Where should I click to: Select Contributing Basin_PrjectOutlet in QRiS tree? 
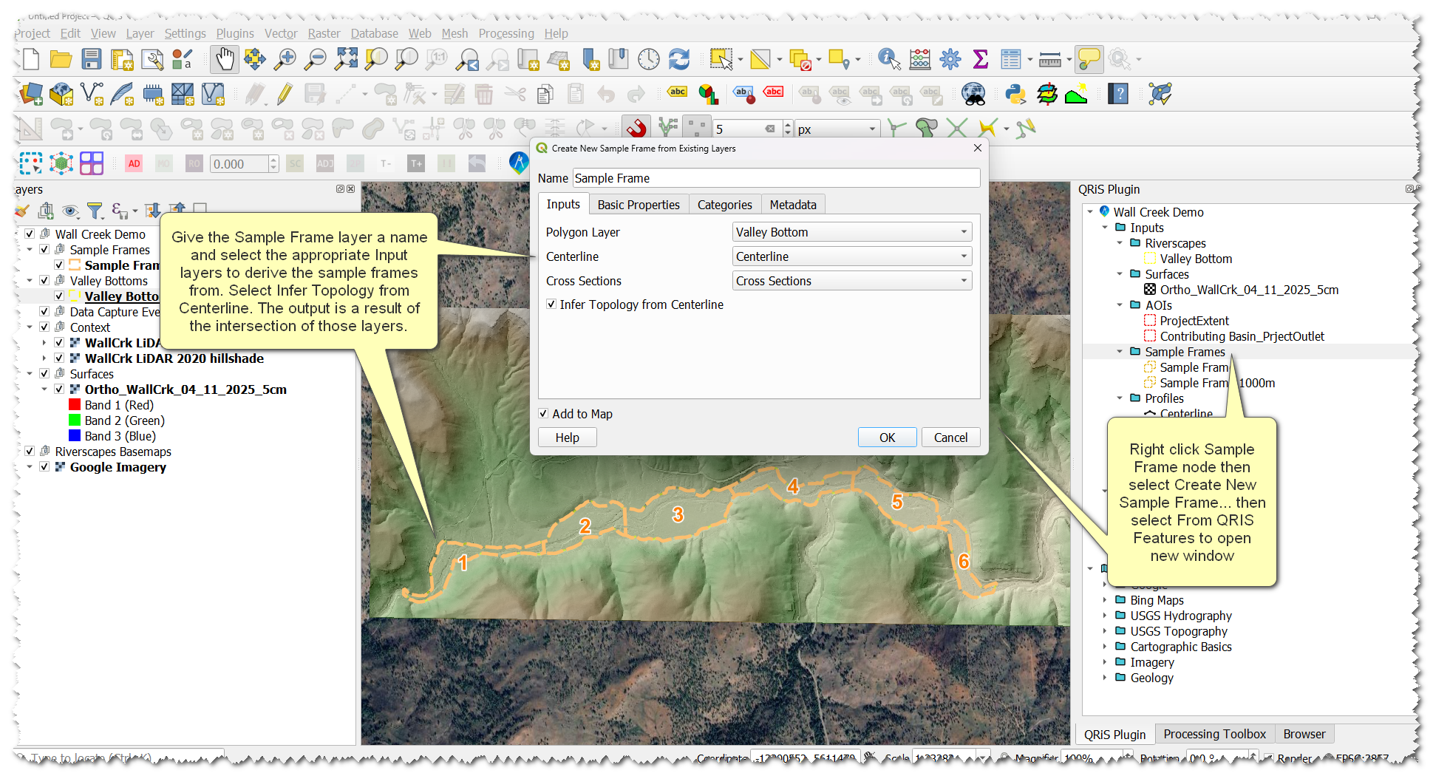(1242, 336)
